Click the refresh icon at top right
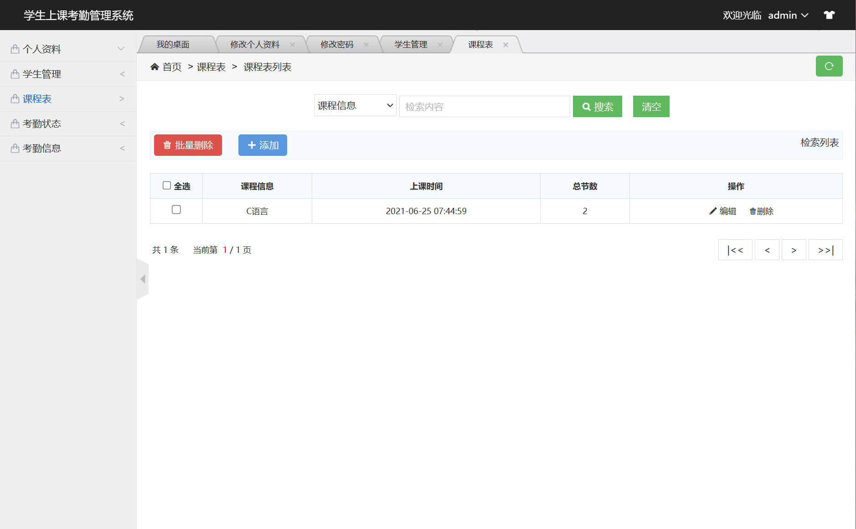The height and width of the screenshot is (529, 856). (829, 66)
